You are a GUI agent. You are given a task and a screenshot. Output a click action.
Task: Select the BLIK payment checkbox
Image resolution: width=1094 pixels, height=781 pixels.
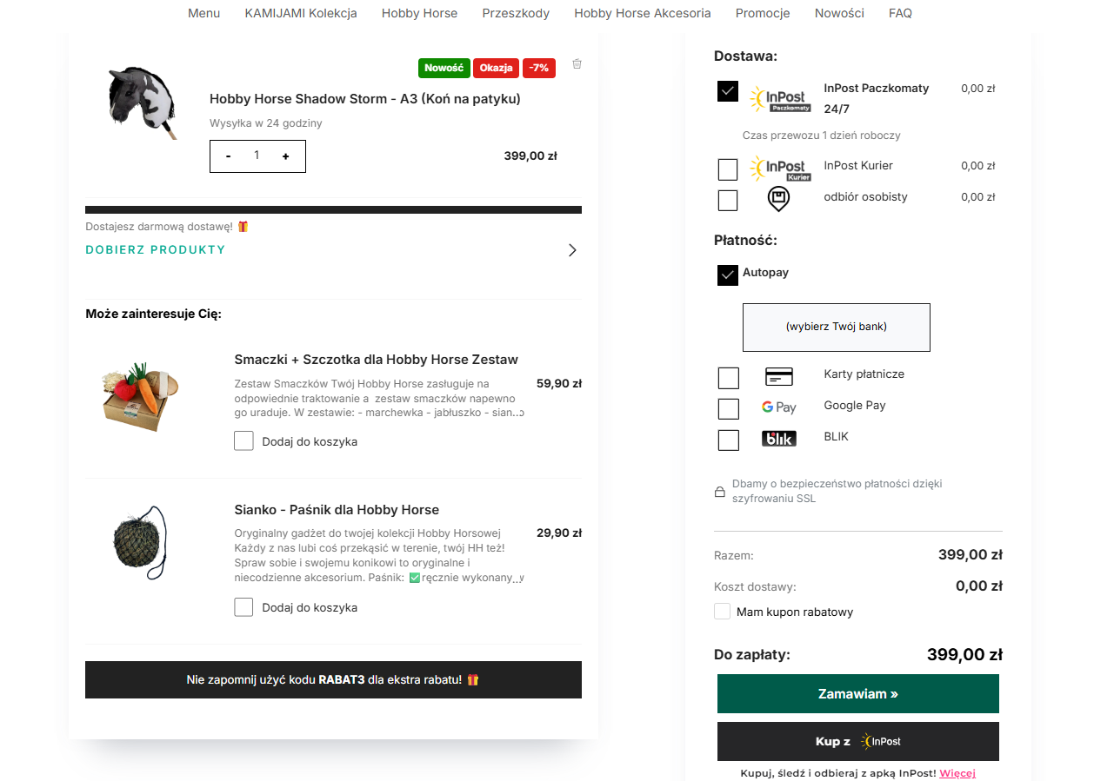(728, 440)
